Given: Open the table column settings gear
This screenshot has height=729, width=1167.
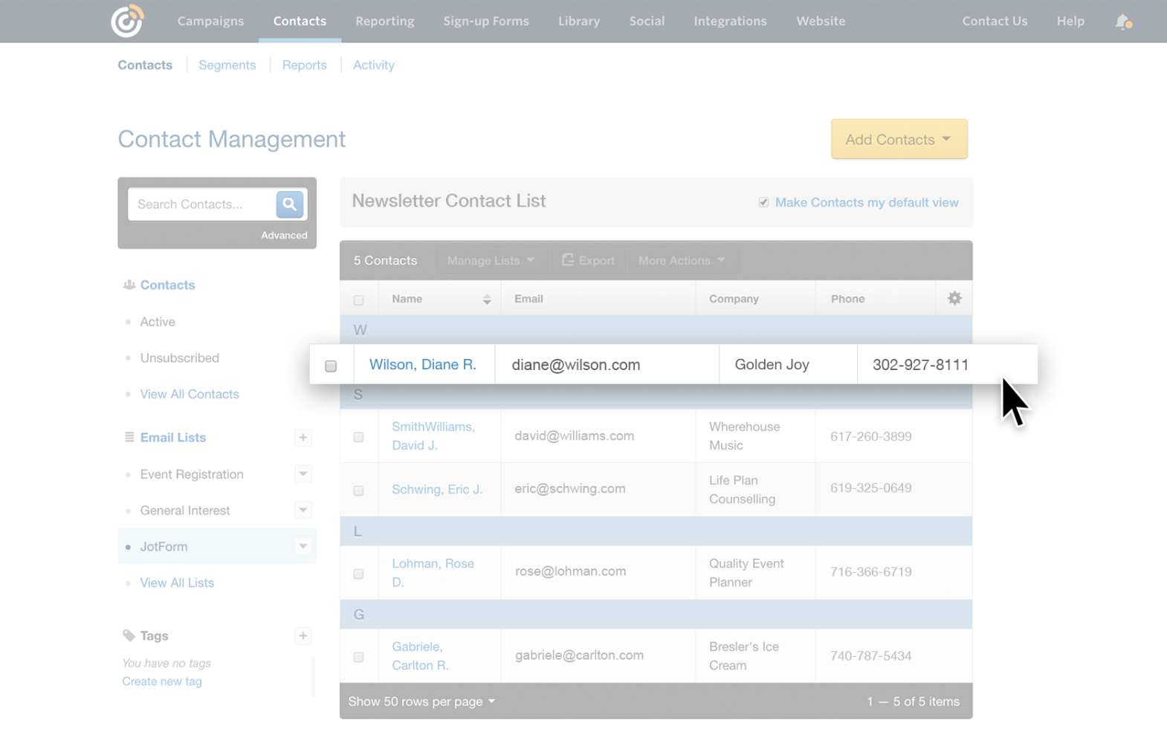Looking at the screenshot, I should tap(954, 299).
